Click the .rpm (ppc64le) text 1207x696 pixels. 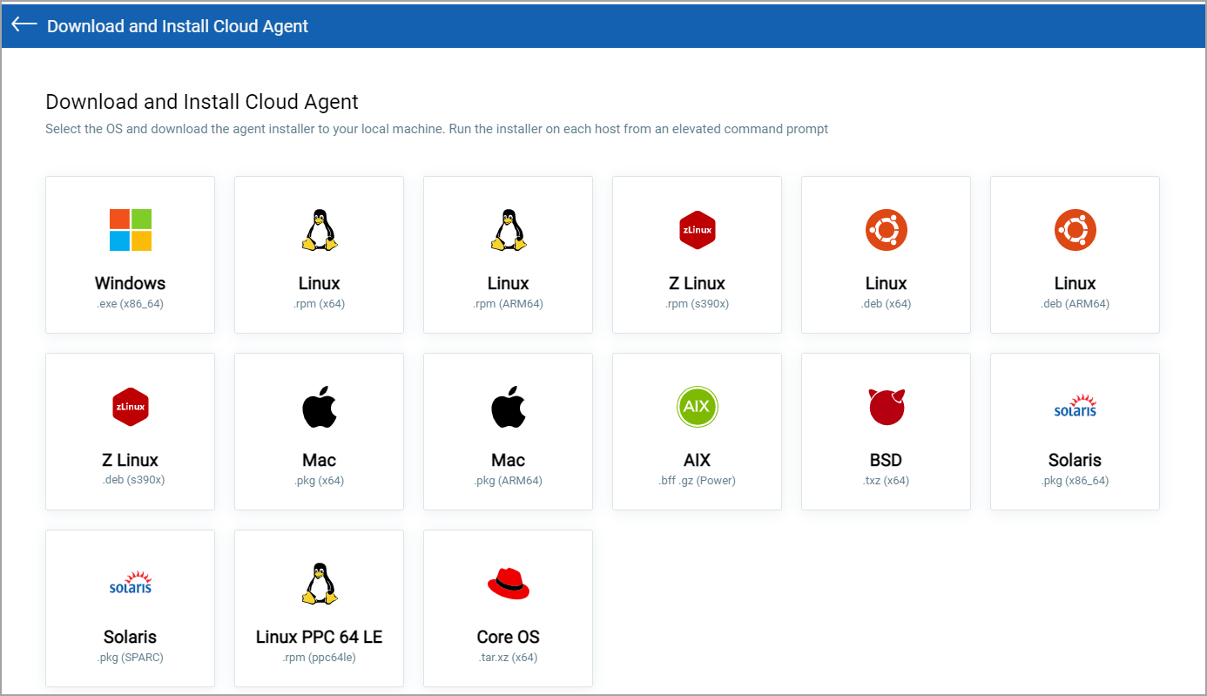coord(320,658)
